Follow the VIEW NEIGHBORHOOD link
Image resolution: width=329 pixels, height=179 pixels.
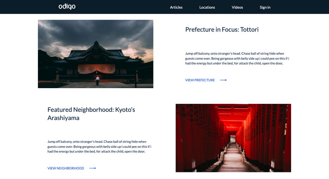tap(66, 168)
